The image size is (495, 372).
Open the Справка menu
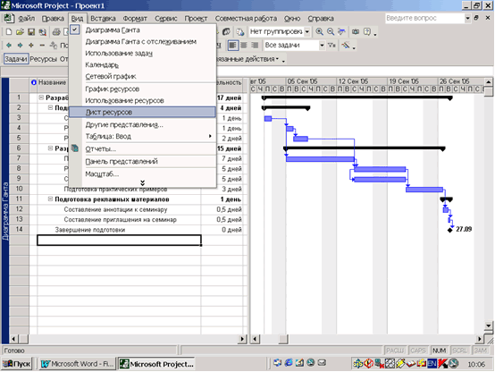click(x=321, y=19)
